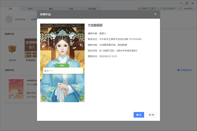This screenshot has height=131, width=197.
Task: Click the 皇上 dialogue text box in preview
Action: coord(62,70)
